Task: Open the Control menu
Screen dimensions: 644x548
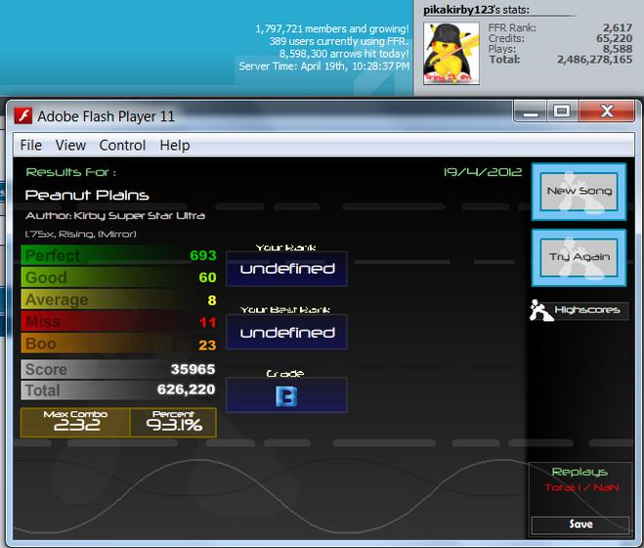Action: tap(122, 145)
